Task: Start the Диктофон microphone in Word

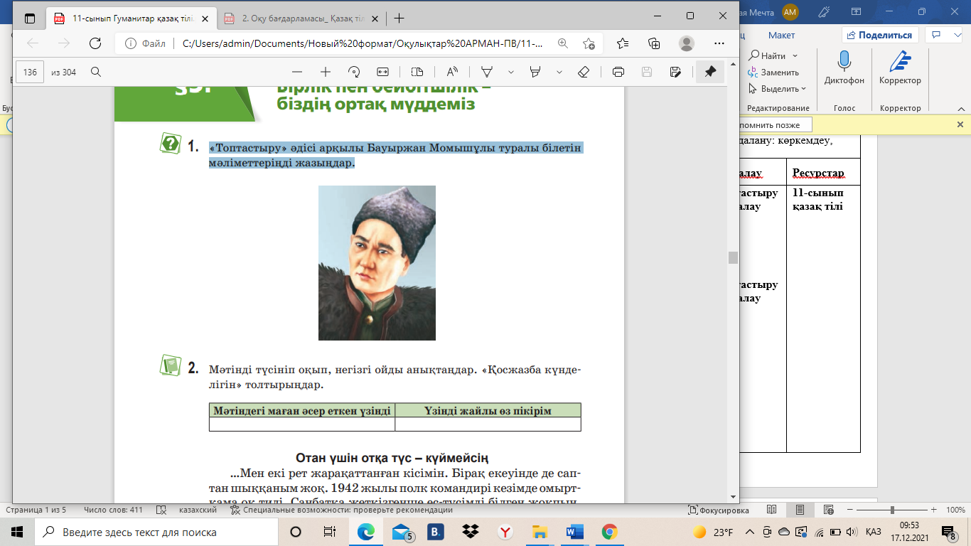Action: tap(844, 69)
